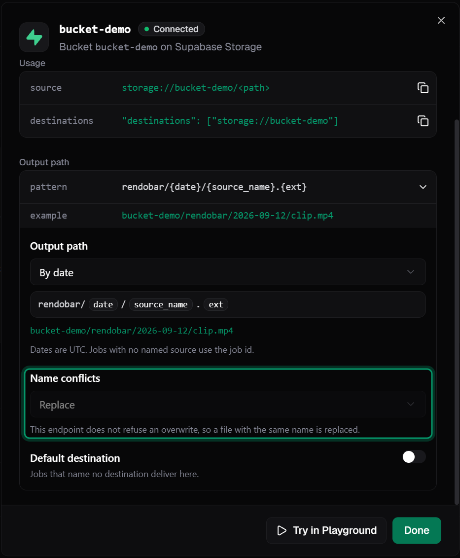460x558 pixels.
Task: Click the Dates are UTC note
Action: [x=142, y=350]
